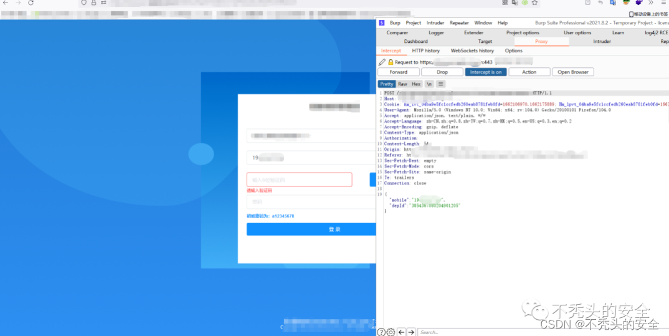Viewport: 669px width, 336px height.
Task: Click the blue 登录 login button
Action: point(311,229)
